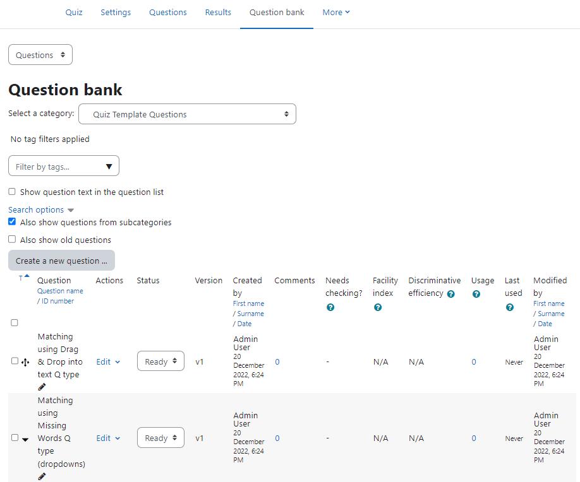The image size is (580, 482).
Task: Click pencil icon to rename Drag & Drop question
Action: 42,387
